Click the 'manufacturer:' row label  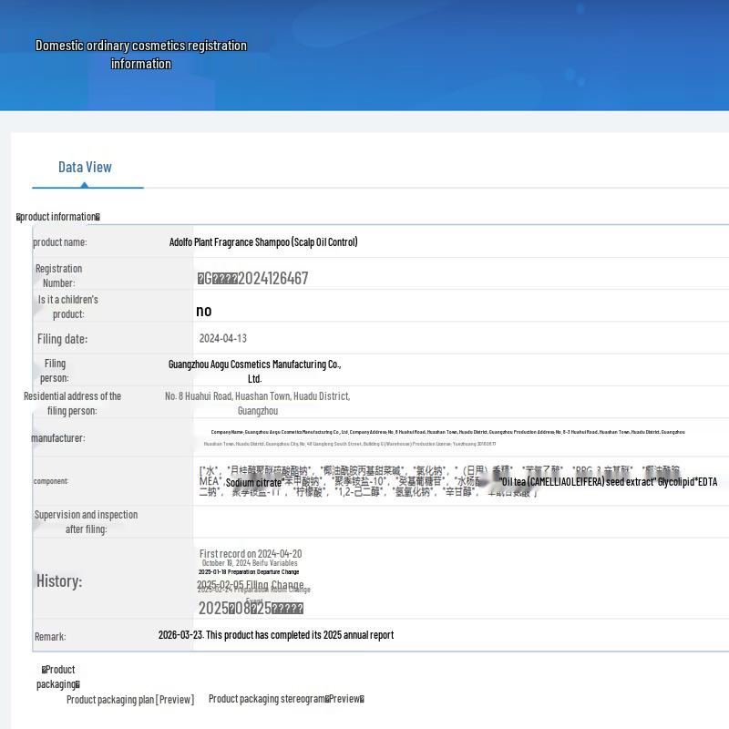[x=58, y=438]
